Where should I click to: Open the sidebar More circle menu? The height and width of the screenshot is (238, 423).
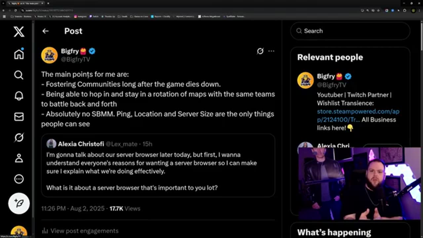tap(19, 179)
